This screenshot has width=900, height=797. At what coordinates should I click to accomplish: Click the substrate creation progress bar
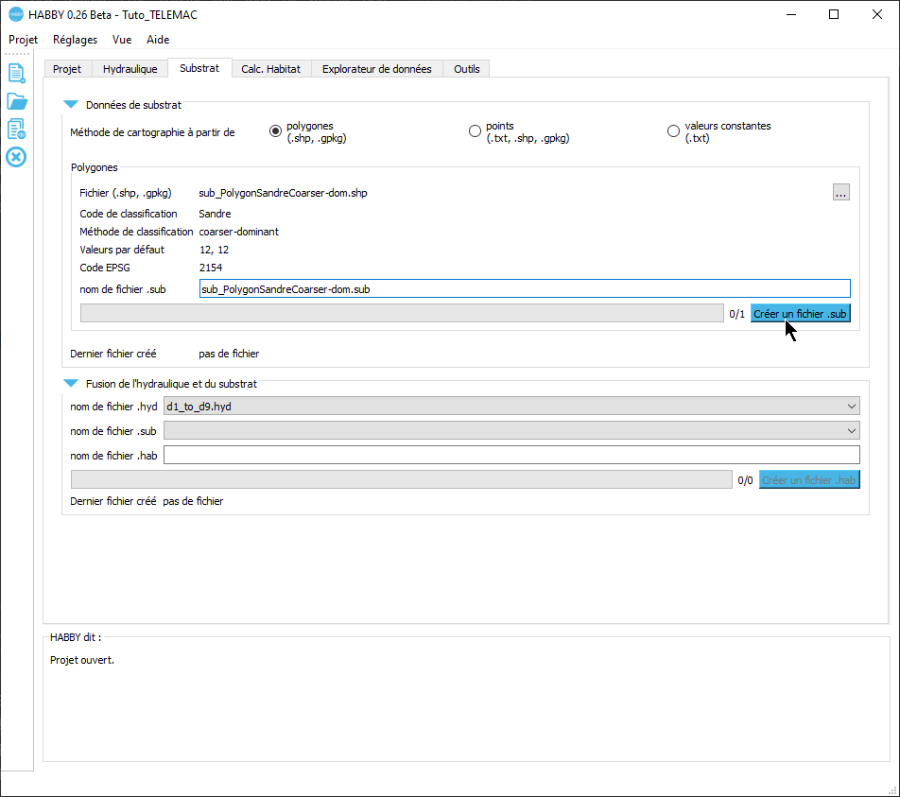[x=402, y=314]
